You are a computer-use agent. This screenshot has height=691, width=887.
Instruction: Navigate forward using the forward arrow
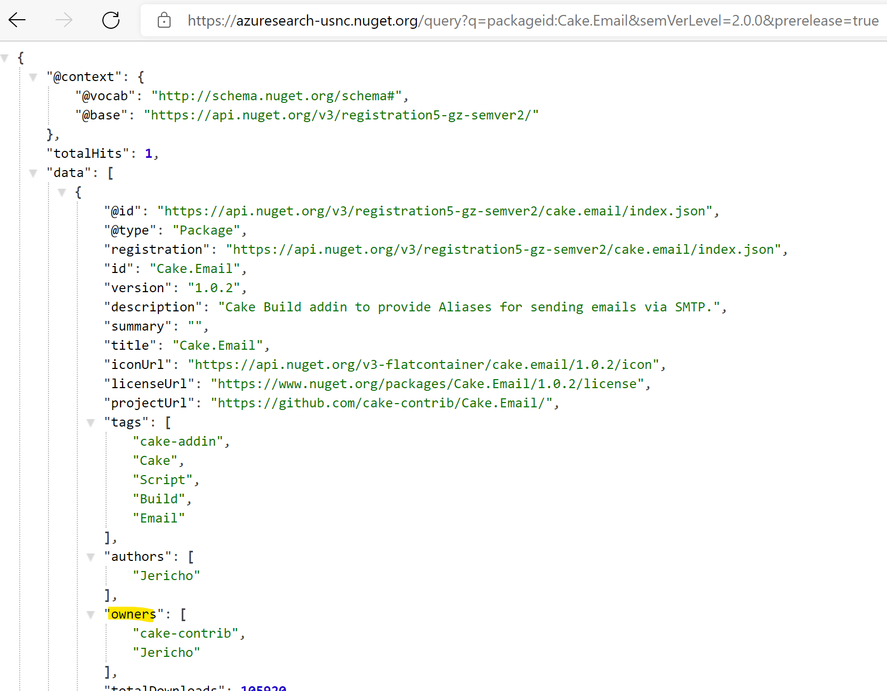click(x=64, y=20)
